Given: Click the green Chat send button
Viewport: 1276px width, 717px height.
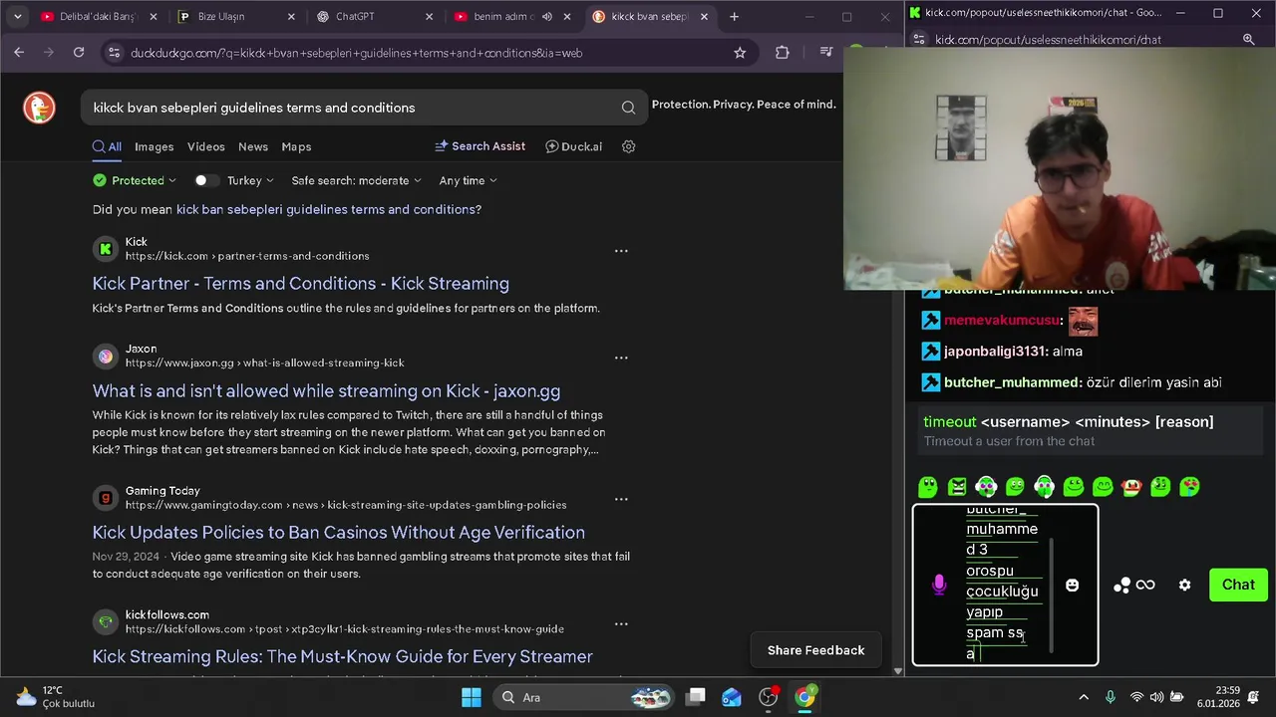Looking at the screenshot, I should 1238,585.
